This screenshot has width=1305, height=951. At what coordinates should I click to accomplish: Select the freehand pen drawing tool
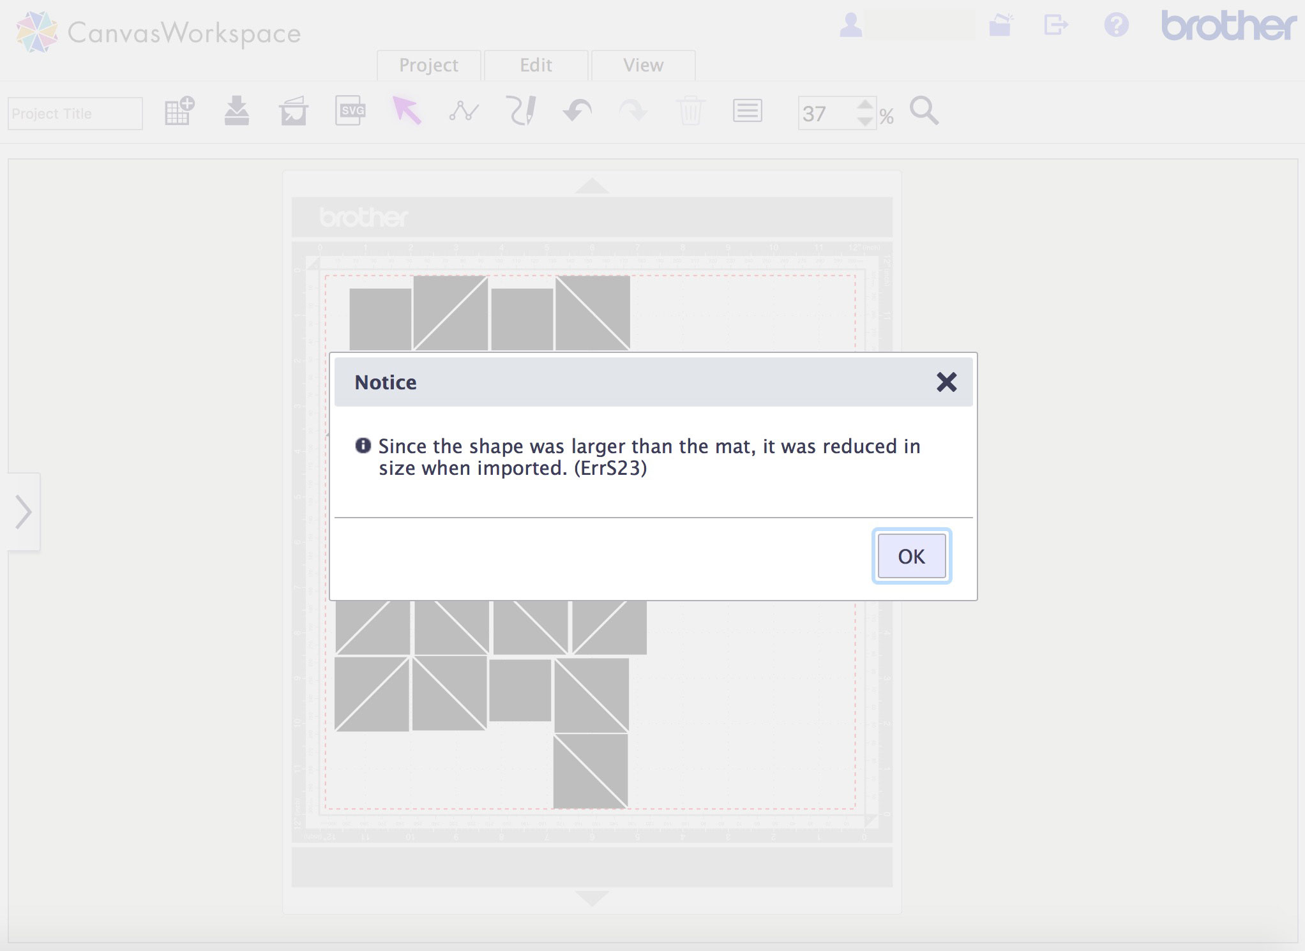(x=521, y=111)
